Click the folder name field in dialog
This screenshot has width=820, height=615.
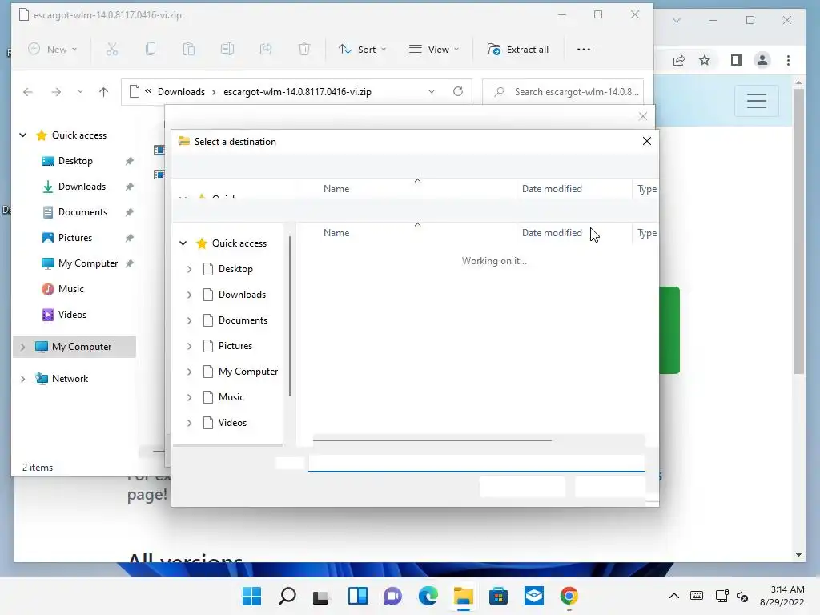(476, 464)
